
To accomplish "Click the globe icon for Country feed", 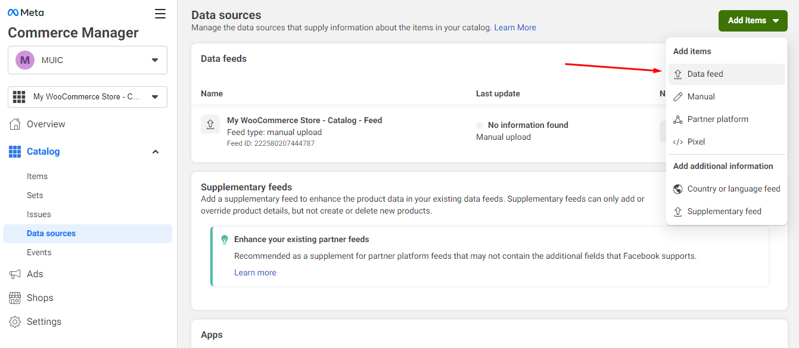I will coord(677,189).
